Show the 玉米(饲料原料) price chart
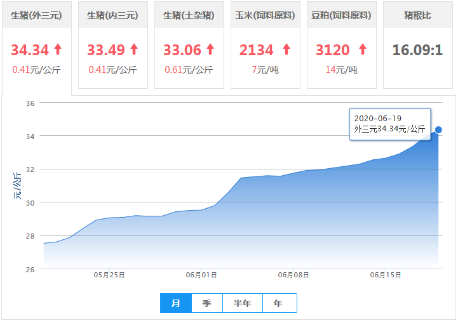The image size is (458, 323). [266, 15]
